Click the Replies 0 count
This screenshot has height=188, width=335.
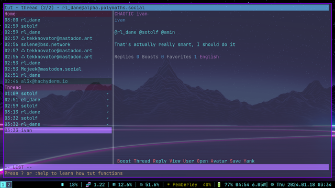127,57
